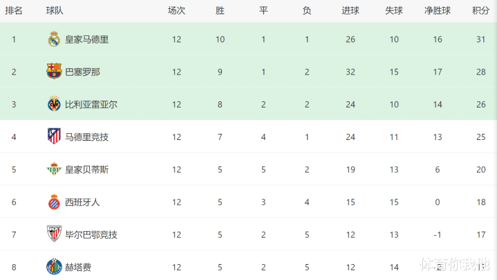Open the 比利亚雷亚尔 team page
This screenshot has height=280, width=497.
[91, 104]
